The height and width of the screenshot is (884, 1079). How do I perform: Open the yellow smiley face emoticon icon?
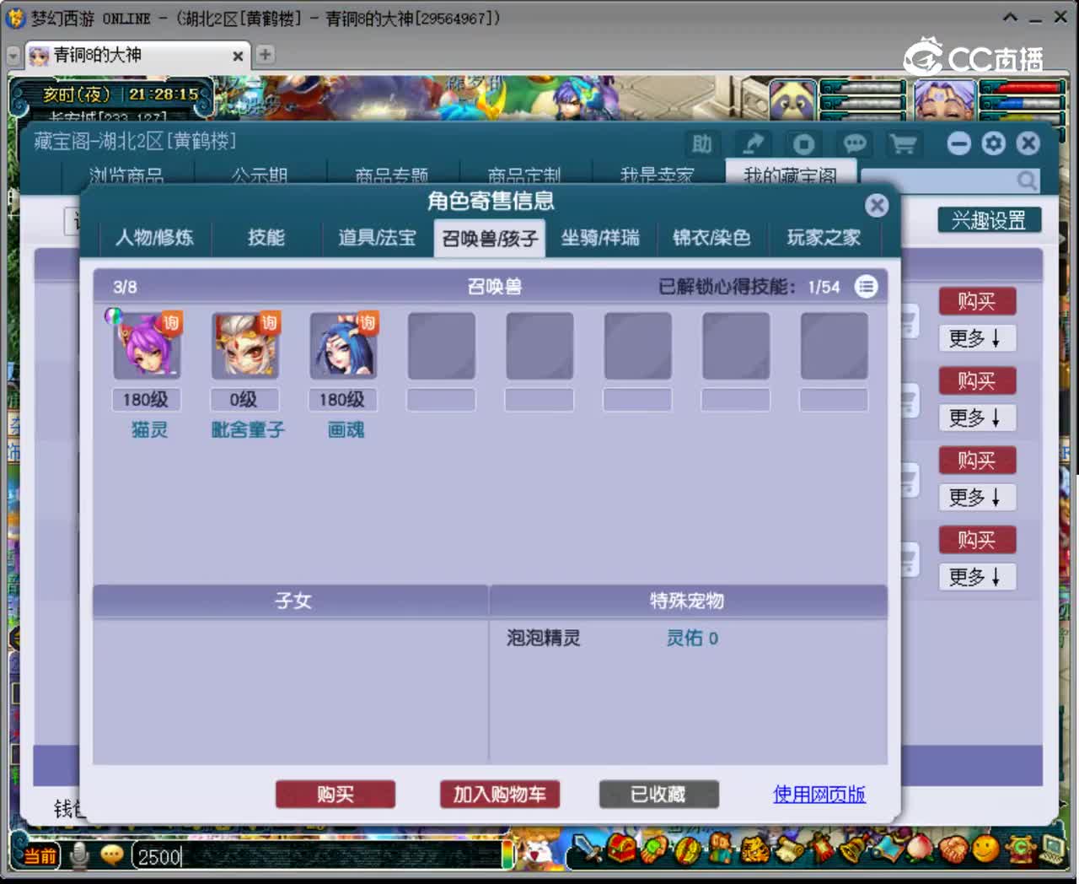(985, 849)
